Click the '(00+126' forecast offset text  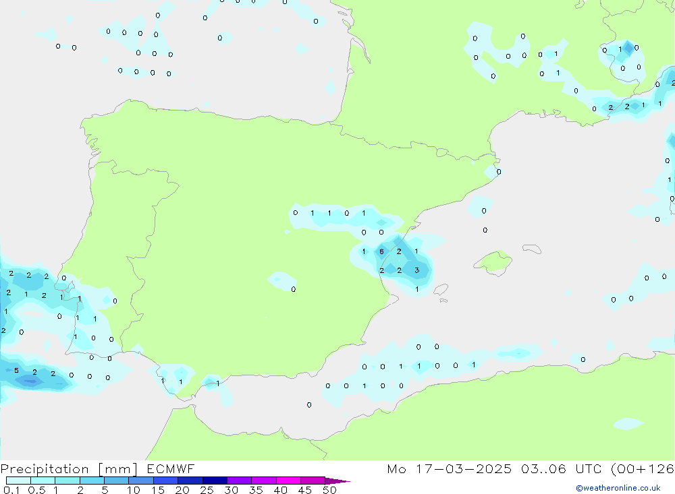click(x=643, y=469)
